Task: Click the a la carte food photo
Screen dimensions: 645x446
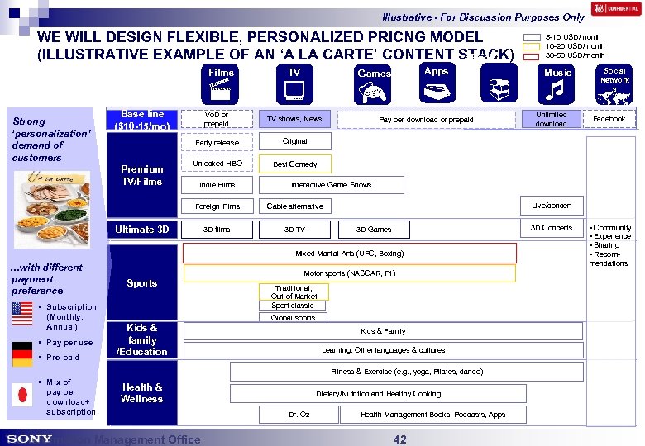Action: (x=52, y=210)
